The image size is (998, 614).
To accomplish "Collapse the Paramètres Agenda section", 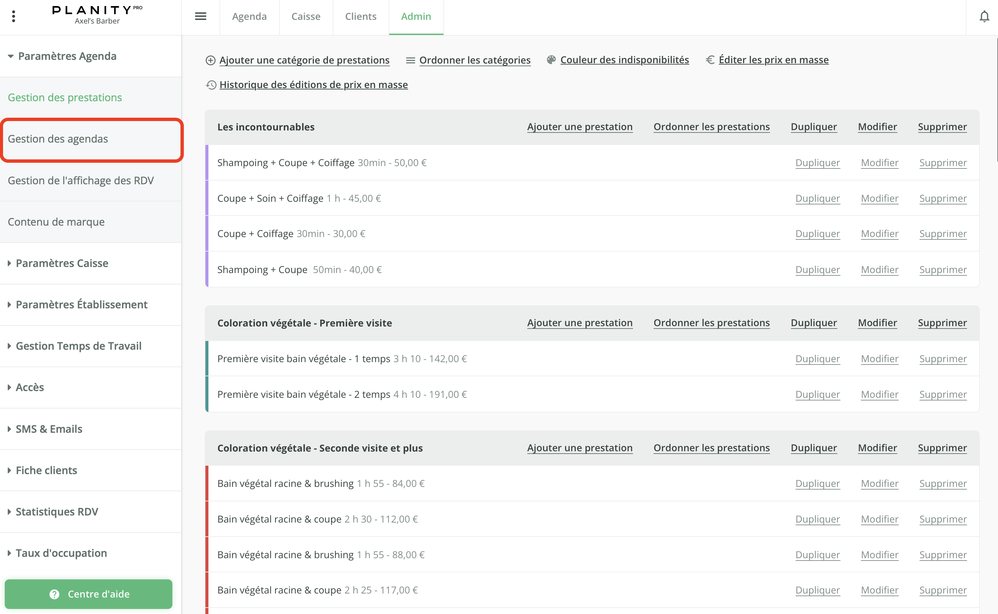I will (x=10, y=56).
